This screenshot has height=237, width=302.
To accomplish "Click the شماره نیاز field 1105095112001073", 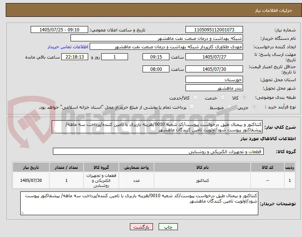I will pyautogui.click(x=214, y=29).
